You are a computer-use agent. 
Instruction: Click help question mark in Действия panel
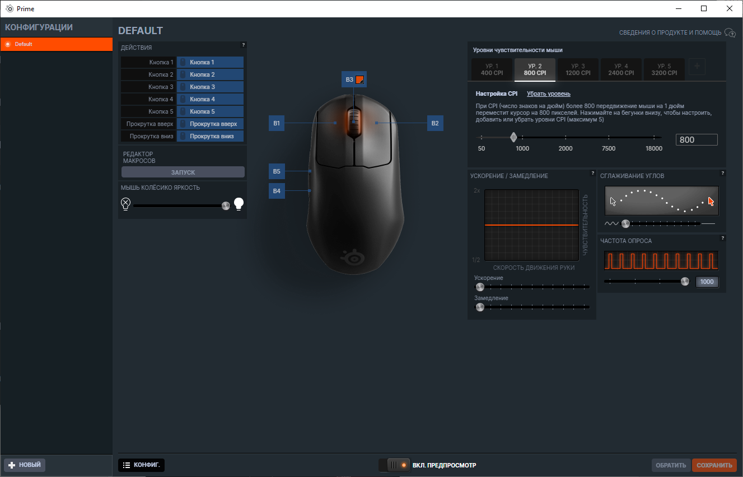[x=244, y=45]
